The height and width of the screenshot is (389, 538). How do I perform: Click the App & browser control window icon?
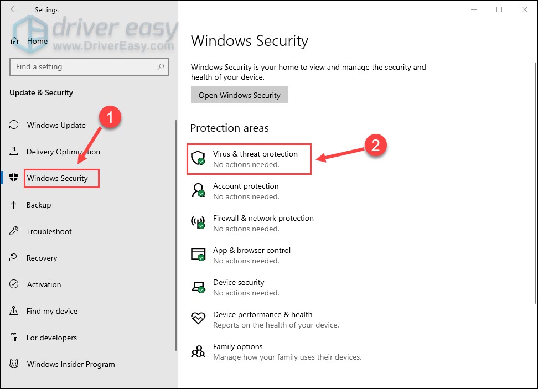(198, 254)
